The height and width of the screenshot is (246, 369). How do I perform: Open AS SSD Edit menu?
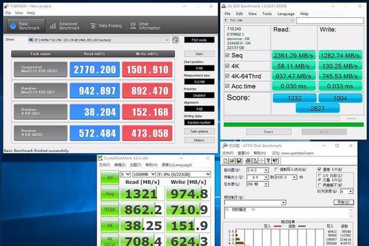point(239,14)
